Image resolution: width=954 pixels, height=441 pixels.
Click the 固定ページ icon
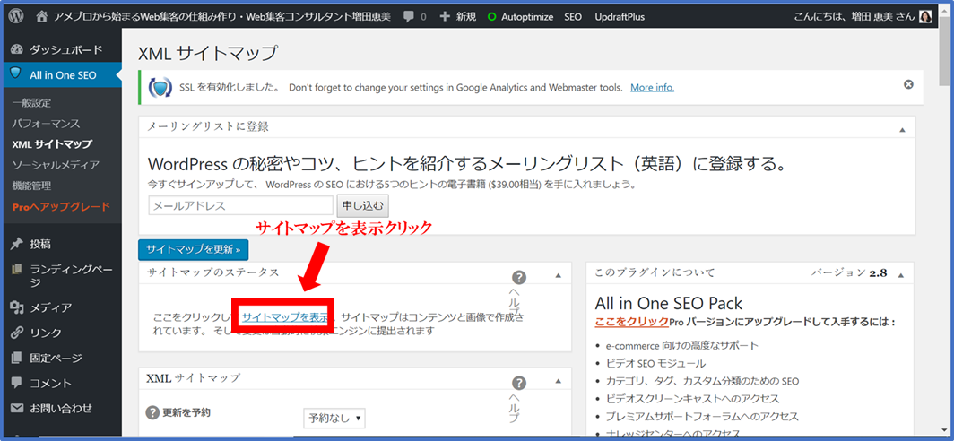(17, 358)
